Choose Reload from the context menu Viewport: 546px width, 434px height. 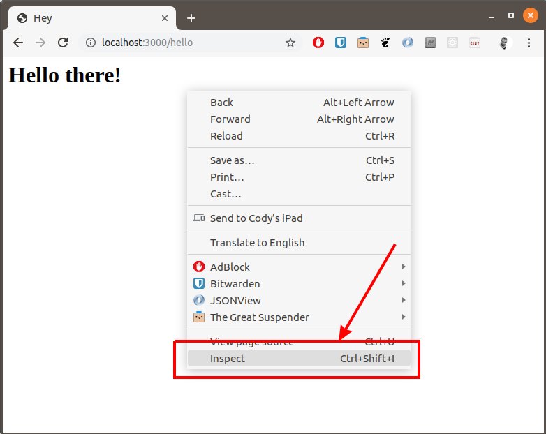point(299,136)
